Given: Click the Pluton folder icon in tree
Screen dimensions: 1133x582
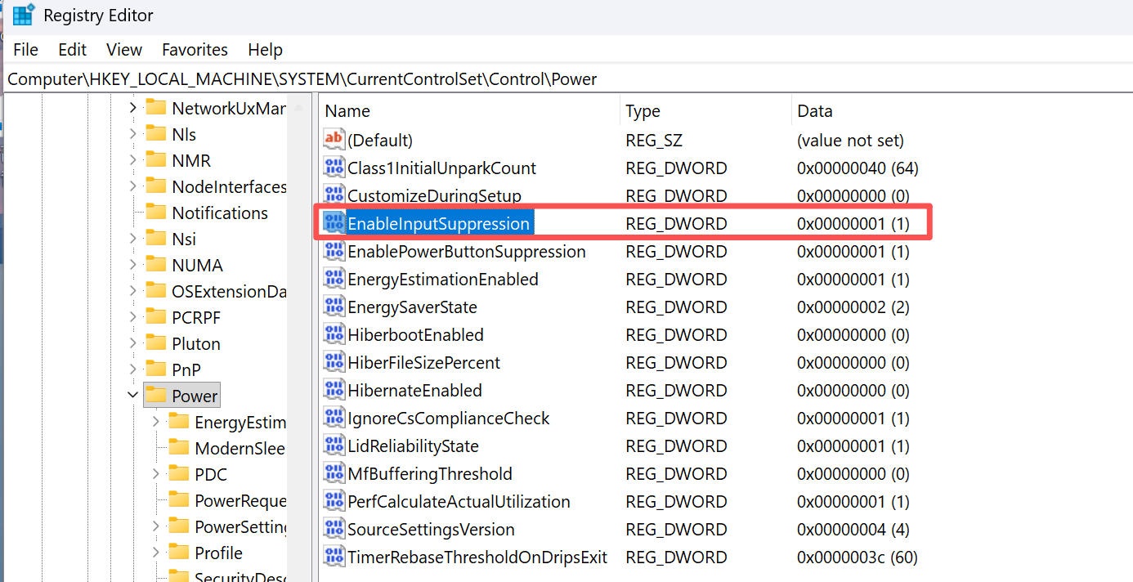Looking at the screenshot, I should (x=155, y=343).
